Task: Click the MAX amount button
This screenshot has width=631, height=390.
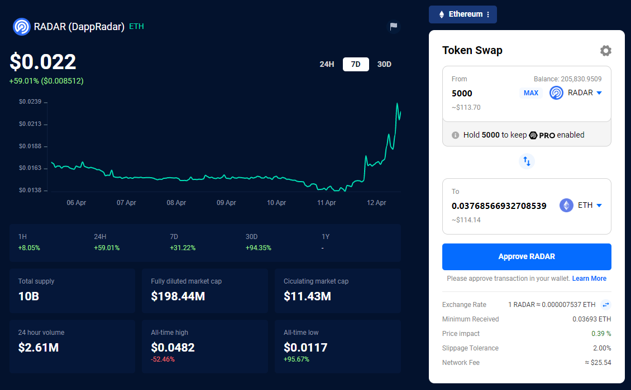Action: [531, 93]
